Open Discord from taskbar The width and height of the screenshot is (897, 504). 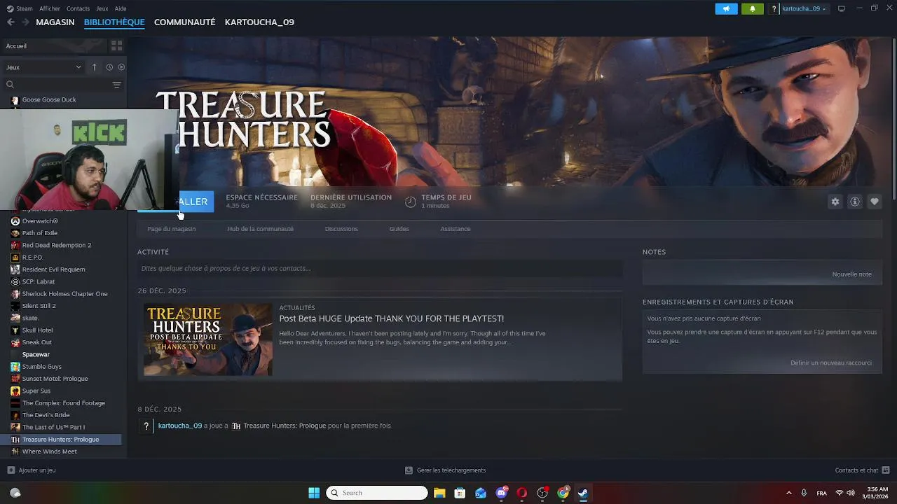click(501, 493)
